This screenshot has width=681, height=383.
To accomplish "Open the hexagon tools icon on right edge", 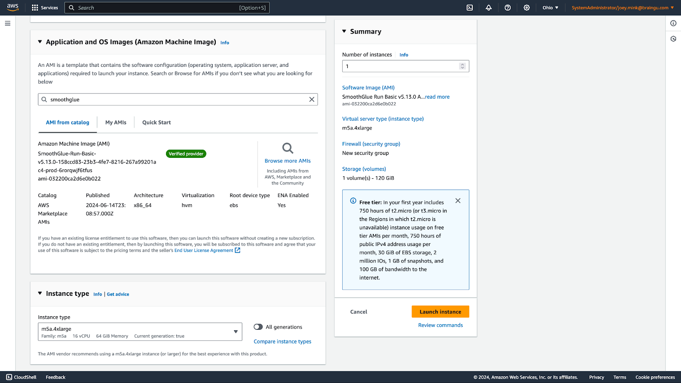I will 673,39.
